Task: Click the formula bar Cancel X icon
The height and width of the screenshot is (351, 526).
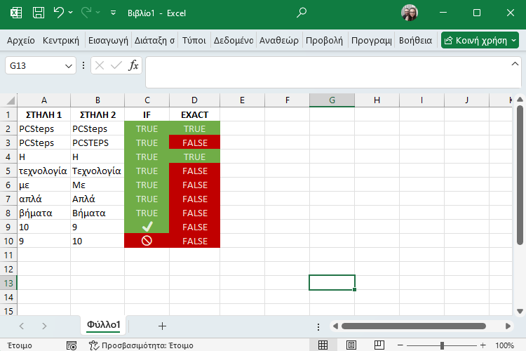Action: (100, 65)
